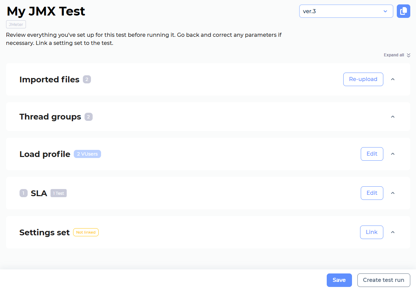The image size is (416, 291).
Task: Create a test run
Action: [384, 280]
